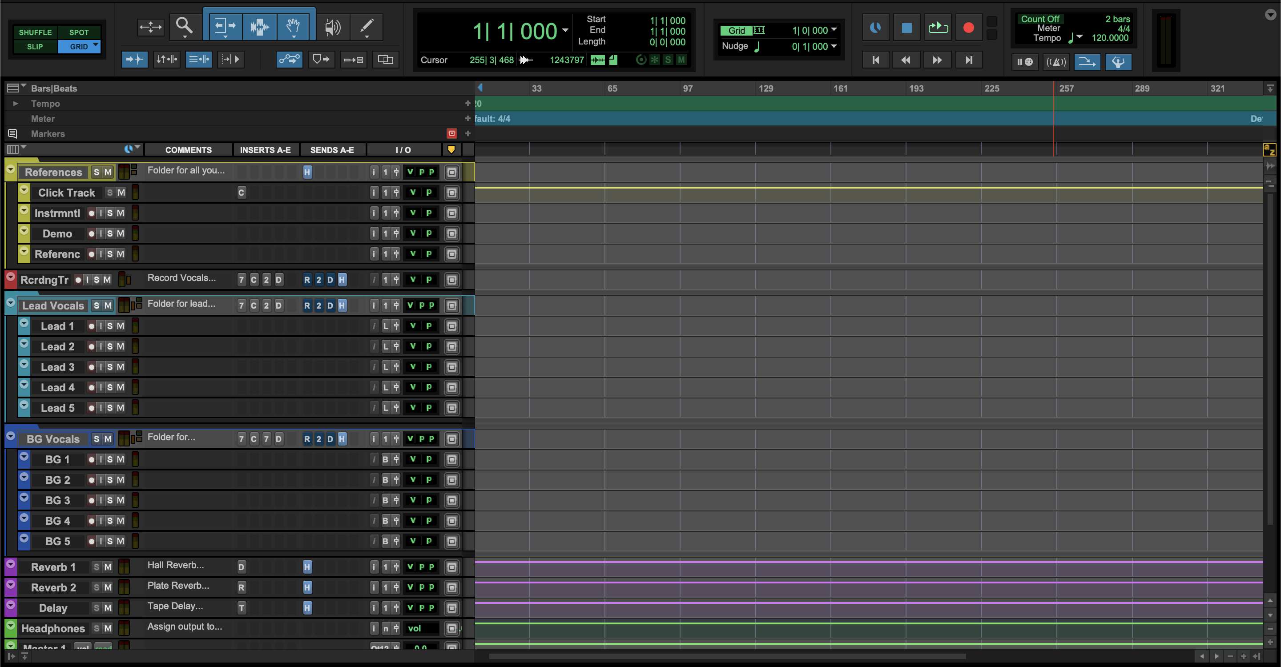Toggle Wait for Note button
This screenshot has height=667, width=1281.
(x=1024, y=62)
